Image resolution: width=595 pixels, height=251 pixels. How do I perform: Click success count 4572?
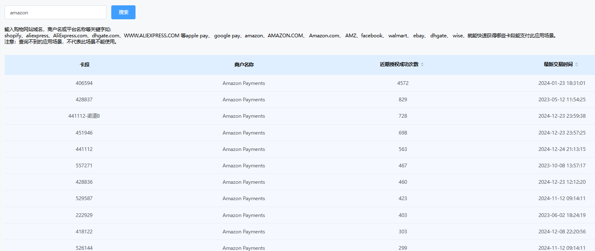pos(403,83)
